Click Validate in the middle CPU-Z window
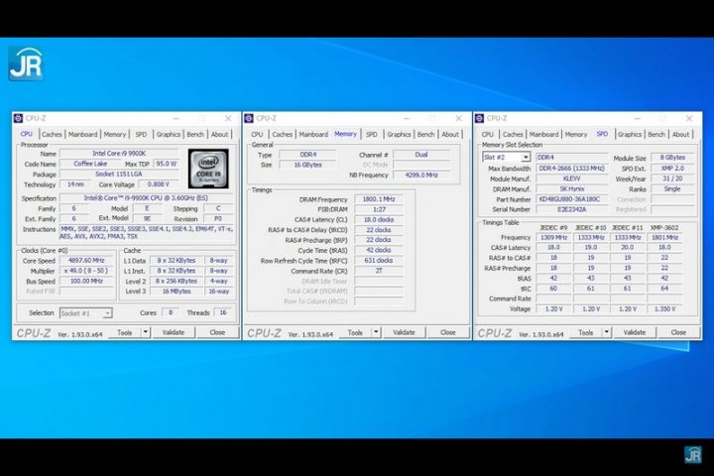 pyautogui.click(x=404, y=332)
